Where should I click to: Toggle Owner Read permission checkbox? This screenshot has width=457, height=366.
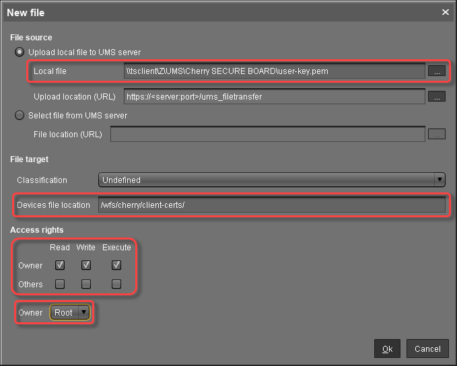60,265
